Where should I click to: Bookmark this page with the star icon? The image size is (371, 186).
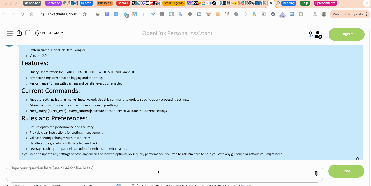click(85, 14)
